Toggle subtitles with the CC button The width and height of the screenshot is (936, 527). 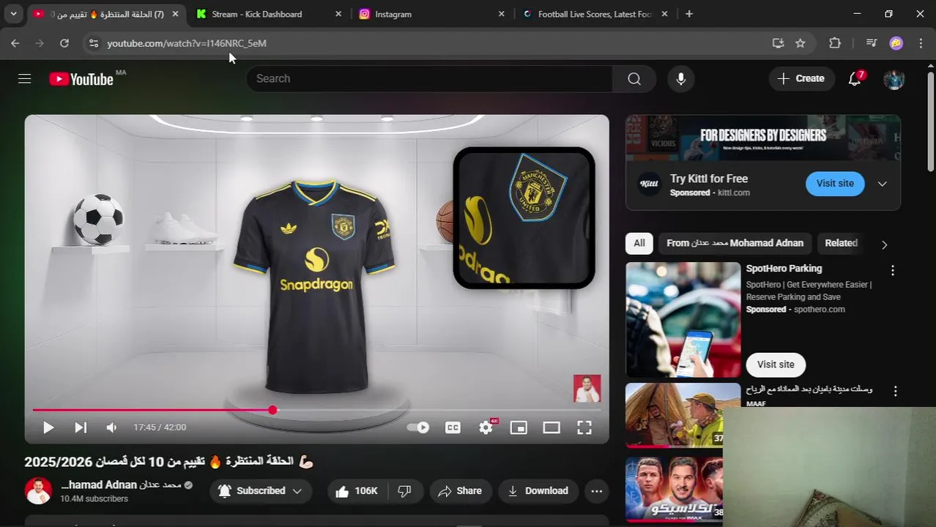(453, 427)
